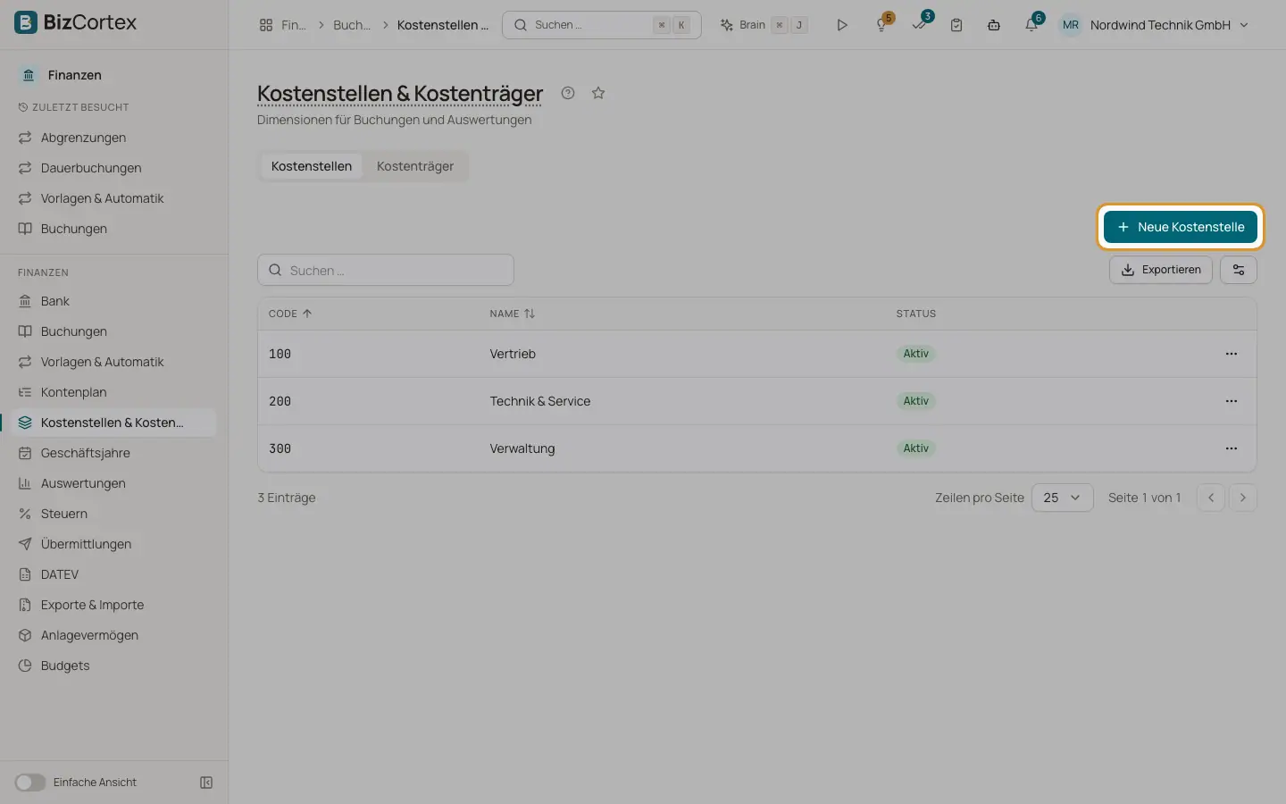Open the clipboard icon in top bar
1286x804 pixels.
pos(956,25)
